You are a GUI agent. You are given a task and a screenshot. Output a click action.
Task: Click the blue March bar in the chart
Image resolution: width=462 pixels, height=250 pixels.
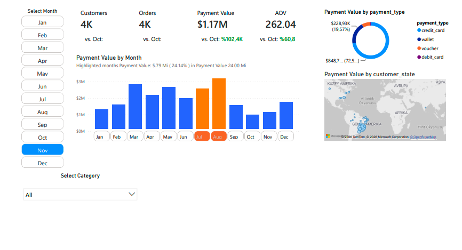136,107
